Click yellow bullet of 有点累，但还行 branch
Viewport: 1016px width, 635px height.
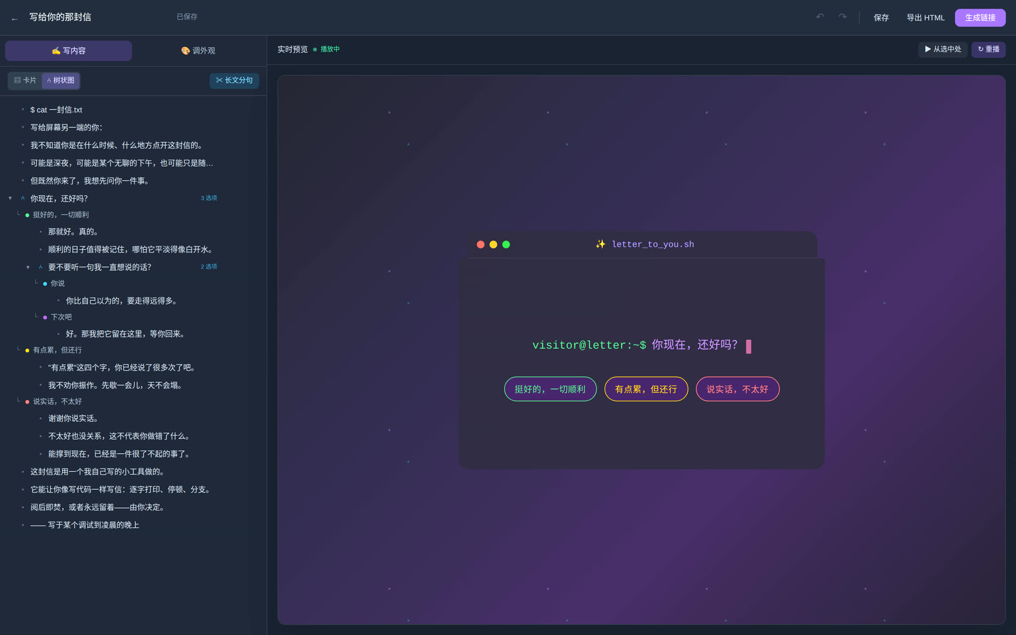click(27, 351)
